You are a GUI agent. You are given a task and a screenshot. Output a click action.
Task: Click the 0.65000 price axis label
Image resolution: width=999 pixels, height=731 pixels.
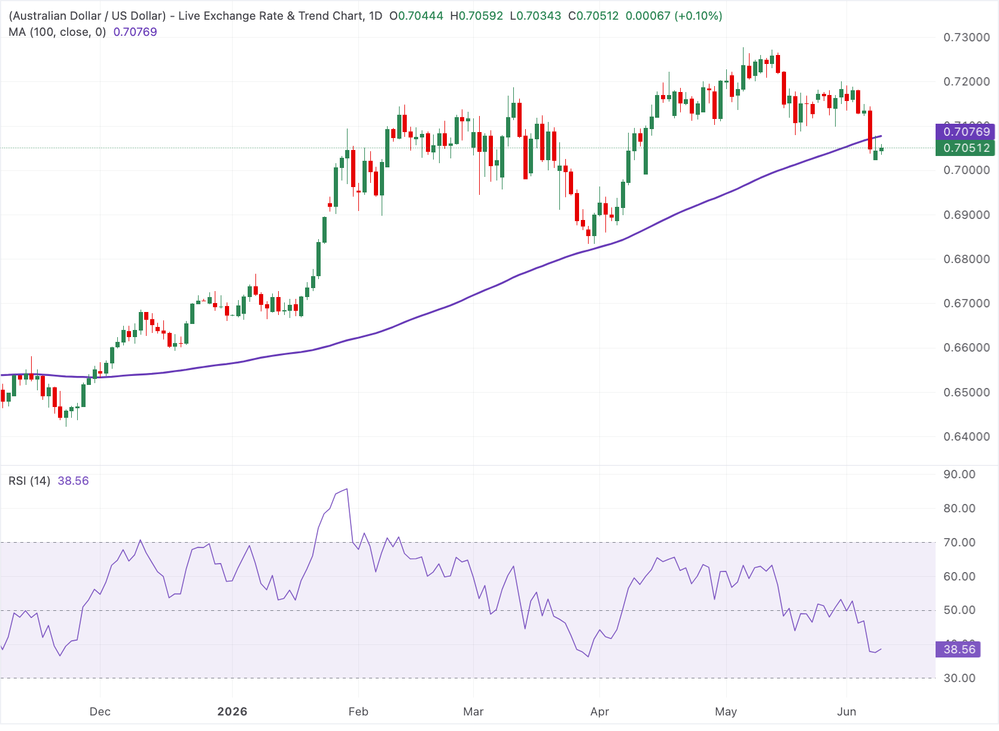(x=967, y=393)
